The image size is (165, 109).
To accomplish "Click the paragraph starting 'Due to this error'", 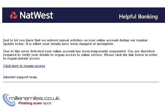I will point(80,55).
